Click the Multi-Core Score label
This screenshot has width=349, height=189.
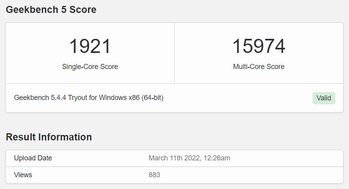259,67
